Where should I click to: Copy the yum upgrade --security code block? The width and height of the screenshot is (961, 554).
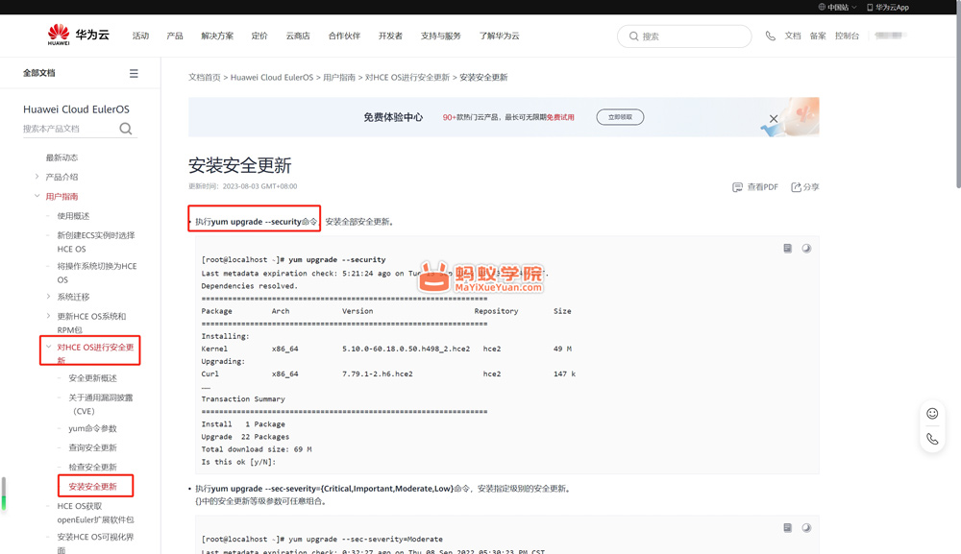point(788,248)
